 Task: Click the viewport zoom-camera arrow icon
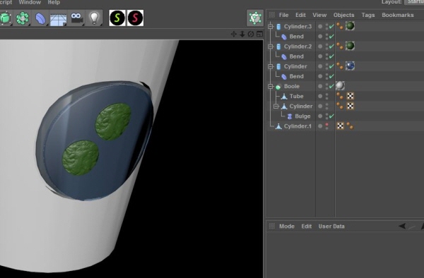click(242, 34)
